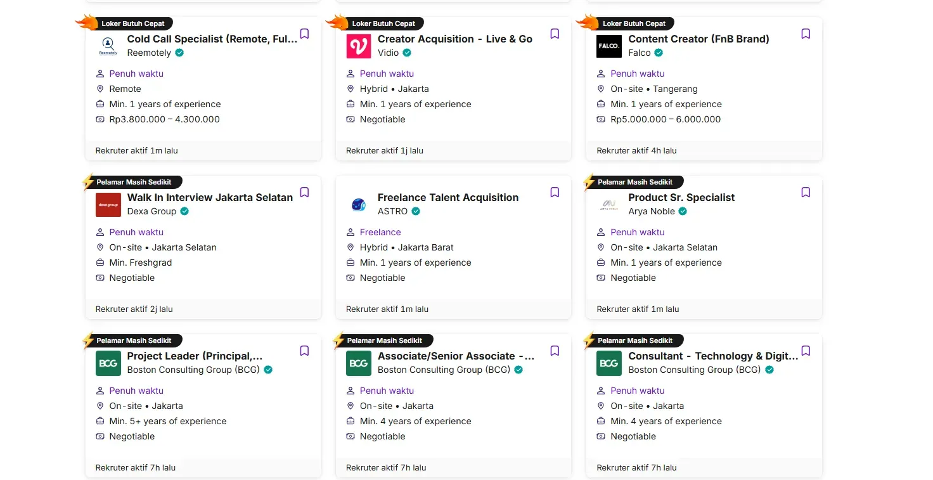Image resolution: width=933 pixels, height=480 pixels.
Task: Click the Vidio company logo
Action: (x=359, y=46)
